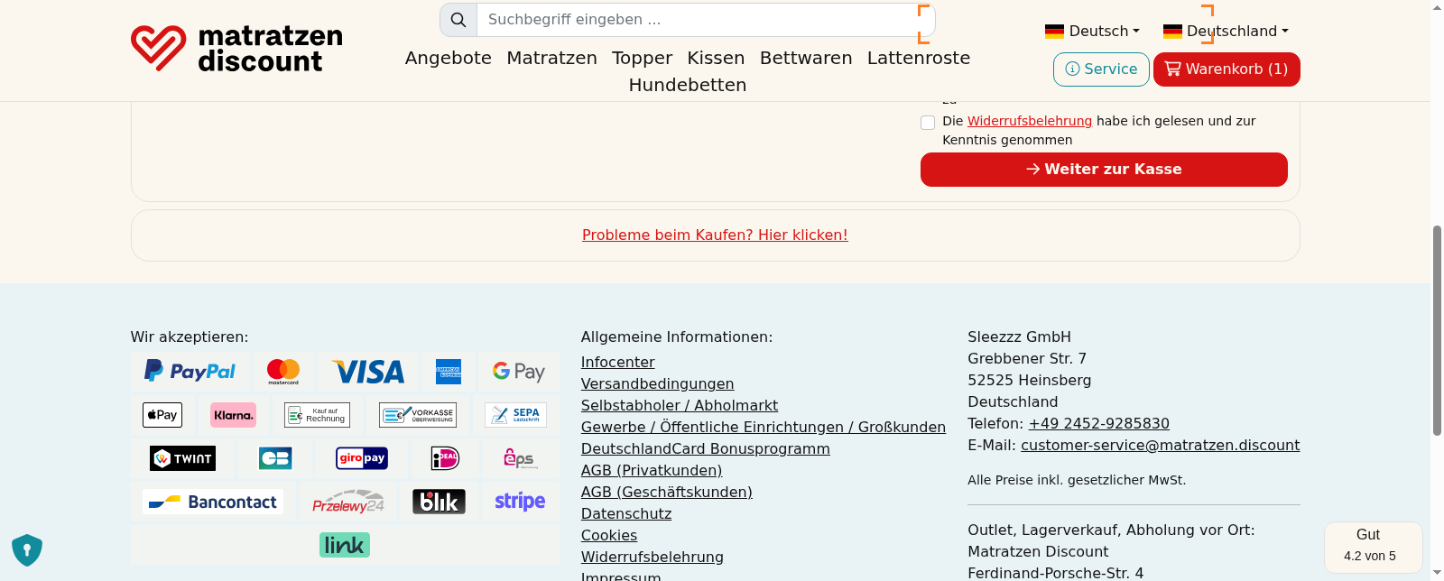Open the privacy shield icon
This screenshot has height=581, width=1444.
pos(27,549)
